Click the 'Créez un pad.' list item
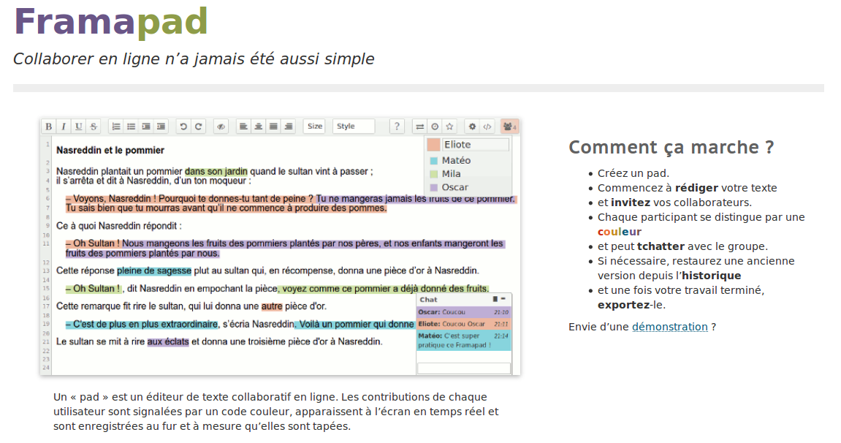841x443 pixels. [x=633, y=173]
